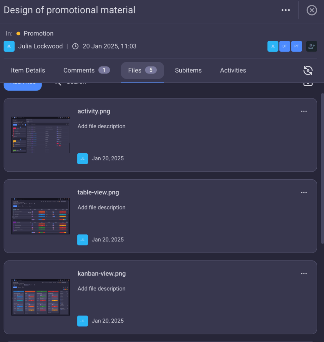Select the search magnifier icon
The width and height of the screenshot is (324, 342).
tap(57, 82)
